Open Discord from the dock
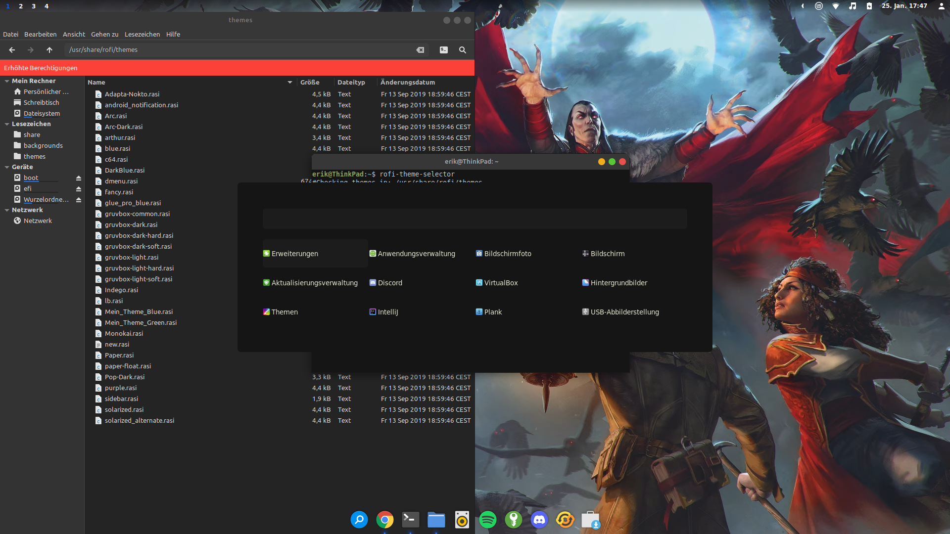The image size is (950, 534). click(539, 520)
